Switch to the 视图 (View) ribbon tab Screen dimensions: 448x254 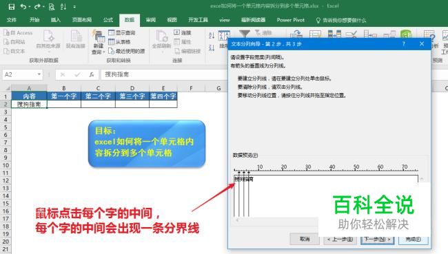click(x=172, y=20)
